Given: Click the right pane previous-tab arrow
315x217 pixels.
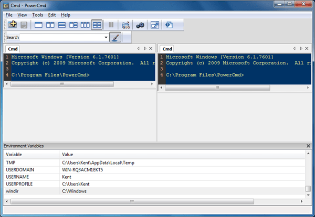Looking at the screenshot, I should tap(295, 49).
